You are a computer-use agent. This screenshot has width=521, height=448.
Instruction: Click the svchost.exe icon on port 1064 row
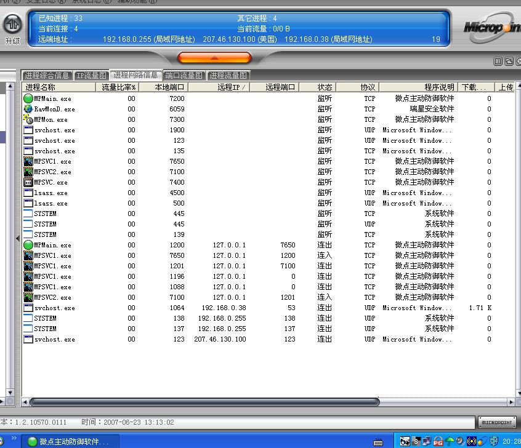point(28,308)
